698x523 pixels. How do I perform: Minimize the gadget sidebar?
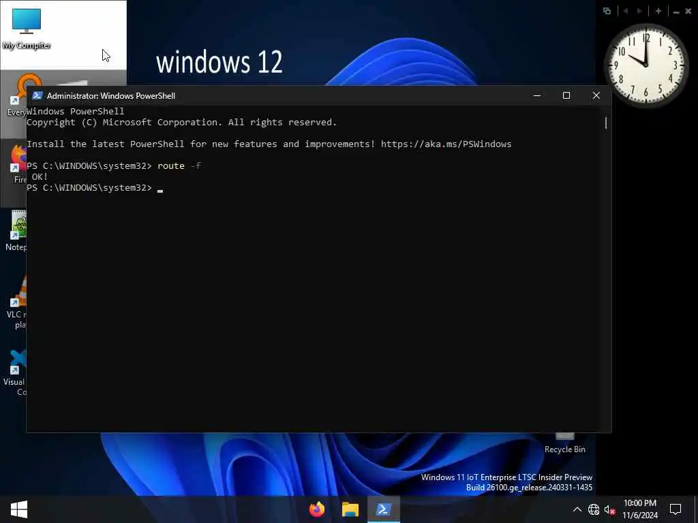point(676,12)
